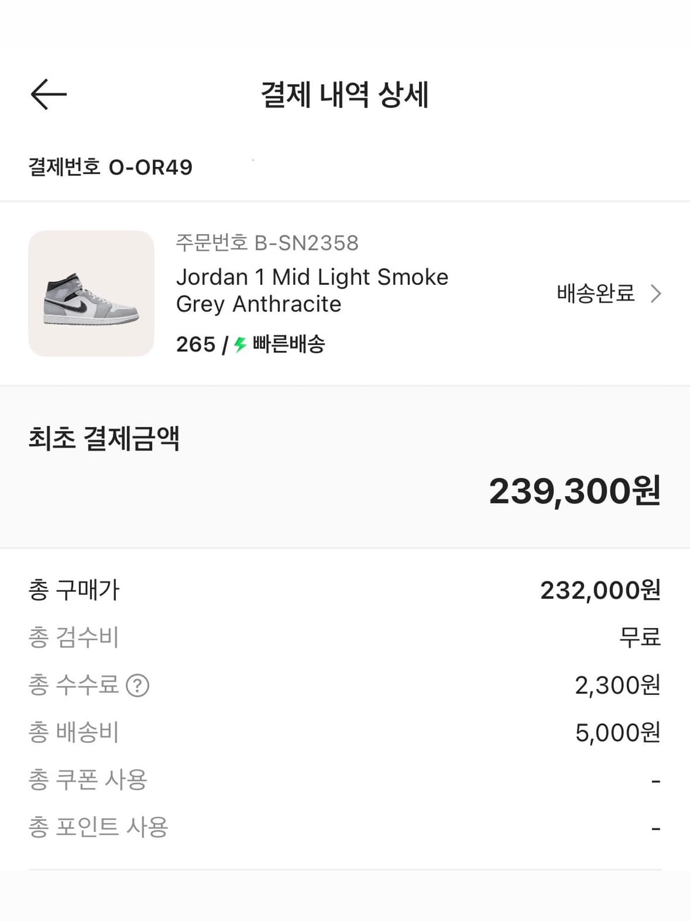Click the 232,000원 purchase price value
This screenshot has width=690, height=921.
[600, 590]
